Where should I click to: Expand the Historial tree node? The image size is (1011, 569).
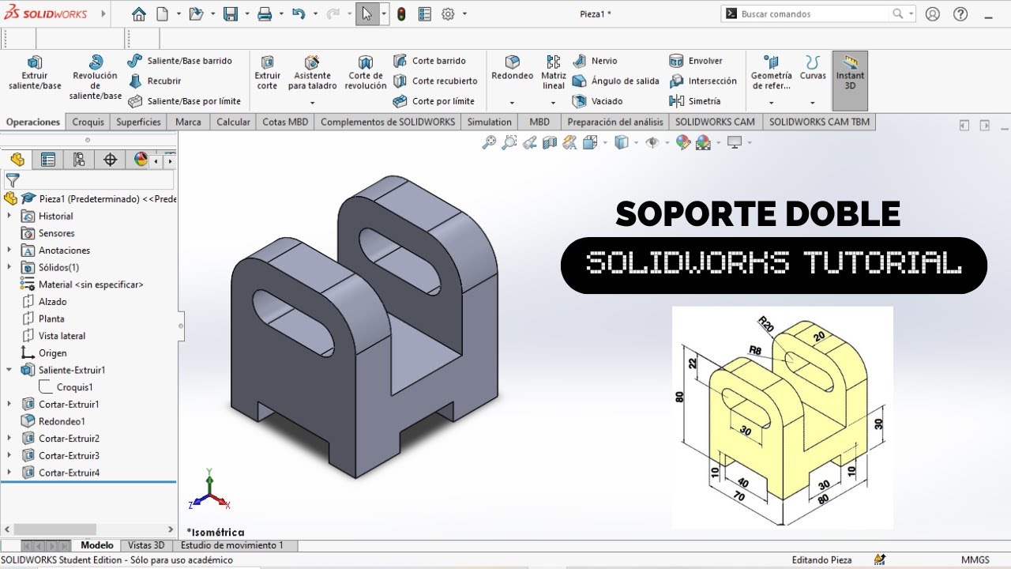pyautogui.click(x=9, y=216)
